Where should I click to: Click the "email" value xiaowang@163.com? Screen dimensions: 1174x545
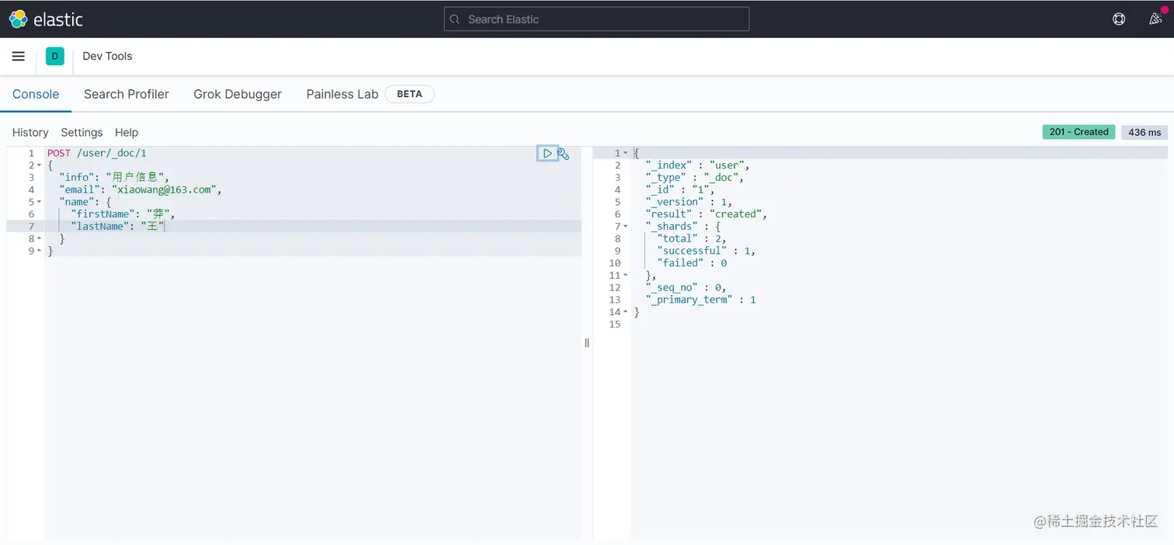click(165, 189)
